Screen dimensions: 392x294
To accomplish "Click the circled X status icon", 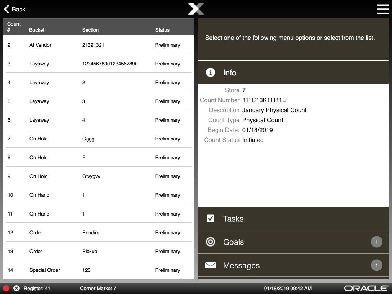I will click(x=16, y=288).
